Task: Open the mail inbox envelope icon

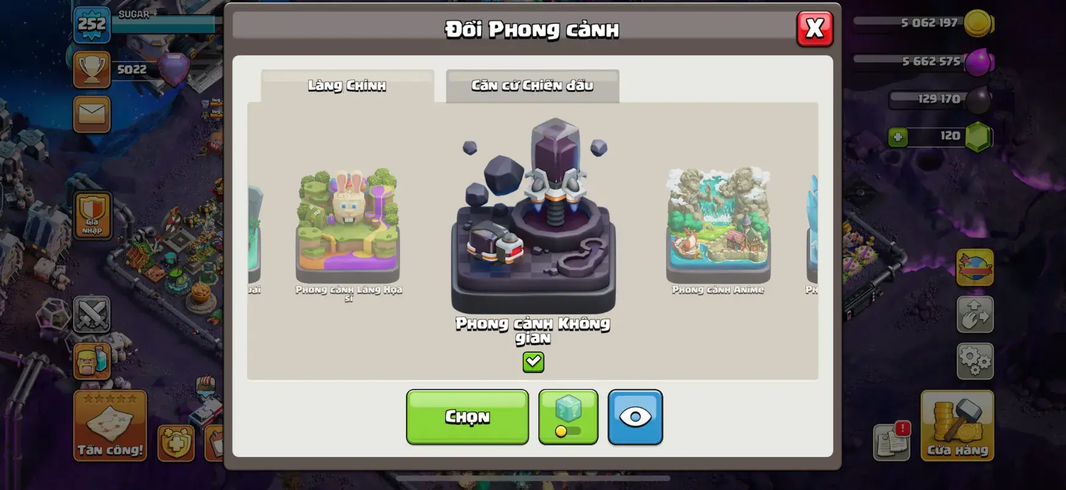Action: (x=92, y=114)
